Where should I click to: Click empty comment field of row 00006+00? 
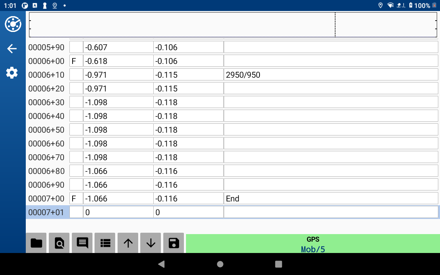tap(331, 61)
